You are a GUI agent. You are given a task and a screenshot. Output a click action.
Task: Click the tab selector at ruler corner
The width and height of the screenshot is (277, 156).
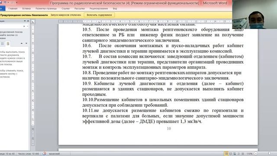coord(33,22)
